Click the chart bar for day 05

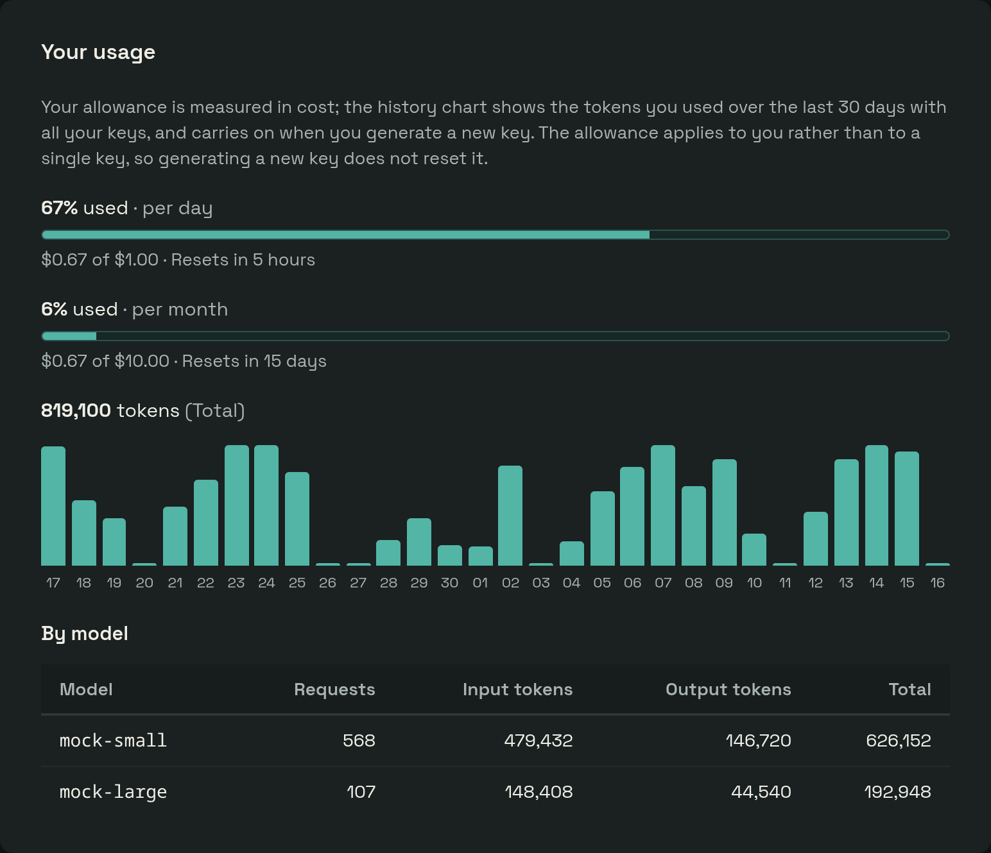click(x=603, y=528)
